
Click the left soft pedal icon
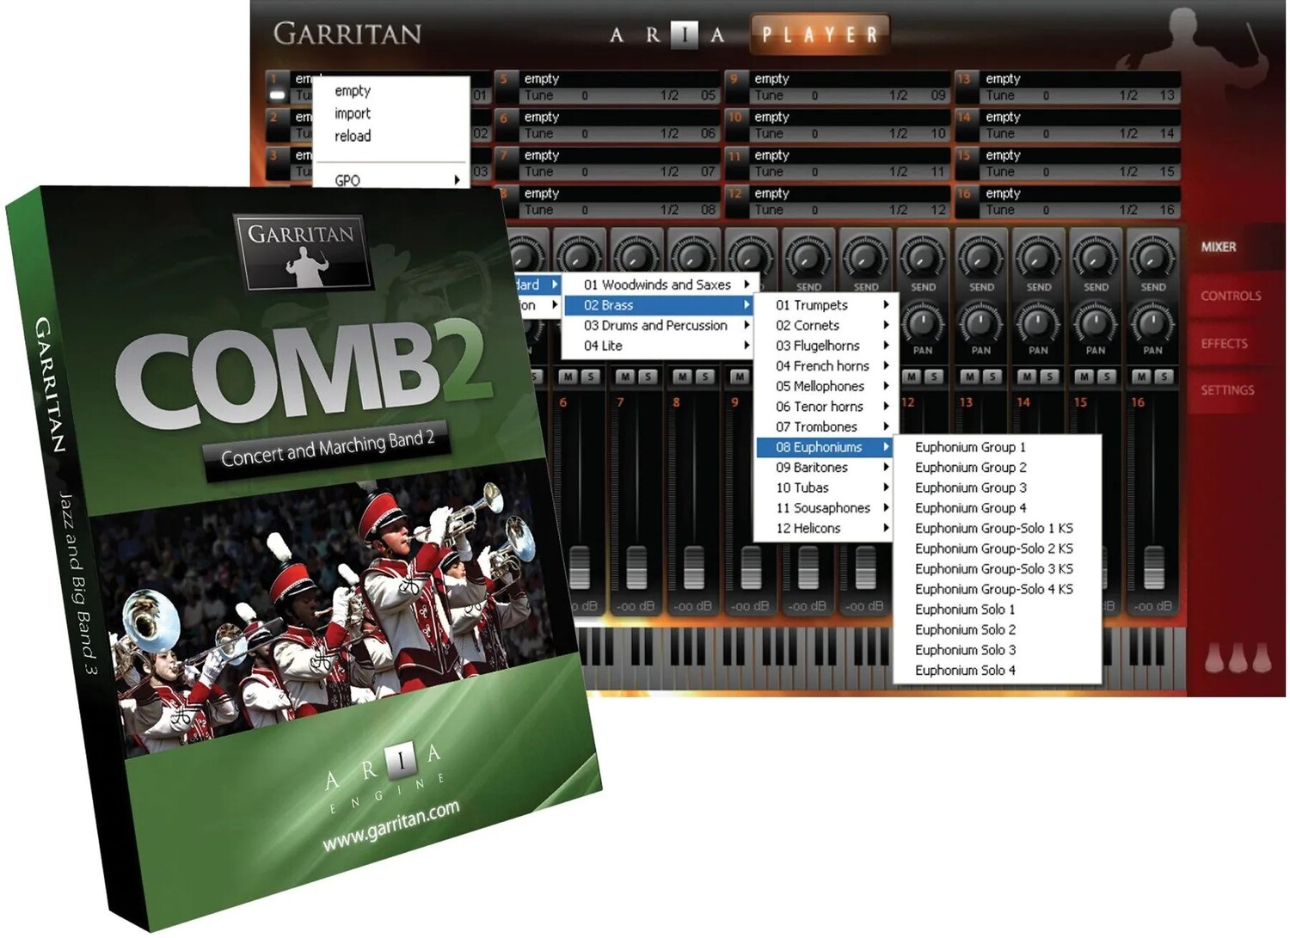(x=1214, y=658)
